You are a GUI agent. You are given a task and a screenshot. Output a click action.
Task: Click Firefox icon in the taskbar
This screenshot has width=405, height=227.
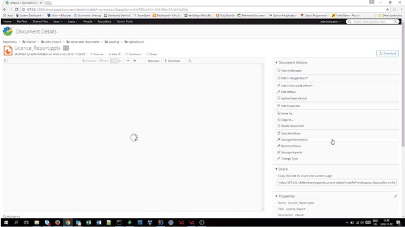pos(58,222)
